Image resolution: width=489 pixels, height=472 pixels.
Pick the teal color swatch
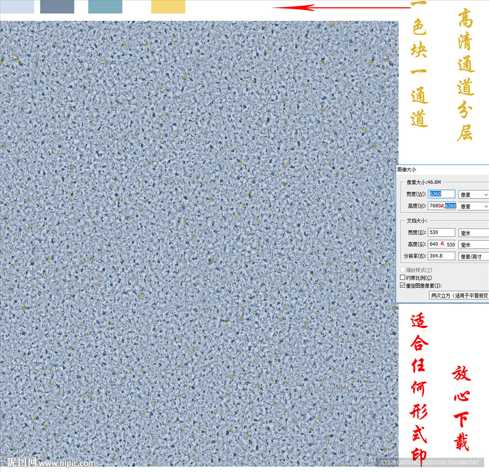[x=105, y=6]
